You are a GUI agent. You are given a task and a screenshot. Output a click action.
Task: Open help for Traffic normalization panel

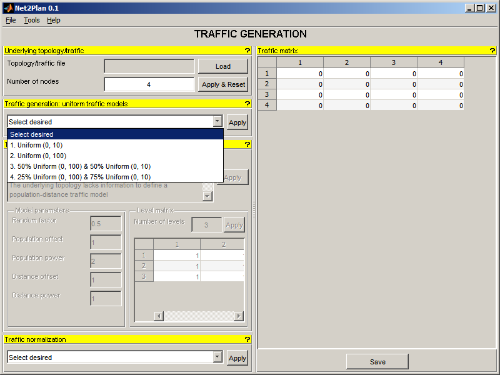247,339
